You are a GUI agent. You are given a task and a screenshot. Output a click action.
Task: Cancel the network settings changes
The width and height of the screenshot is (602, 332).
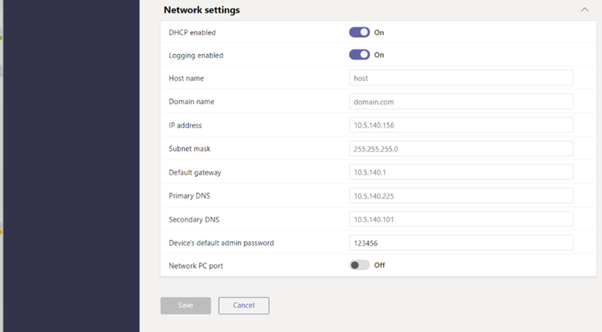[x=243, y=305]
